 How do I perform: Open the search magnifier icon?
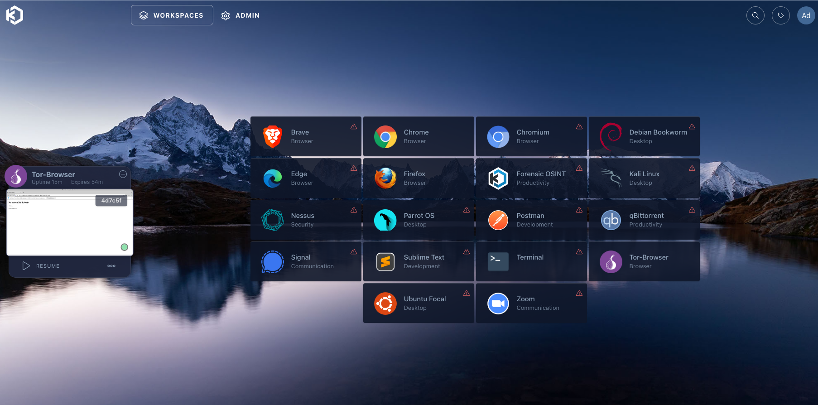point(755,15)
